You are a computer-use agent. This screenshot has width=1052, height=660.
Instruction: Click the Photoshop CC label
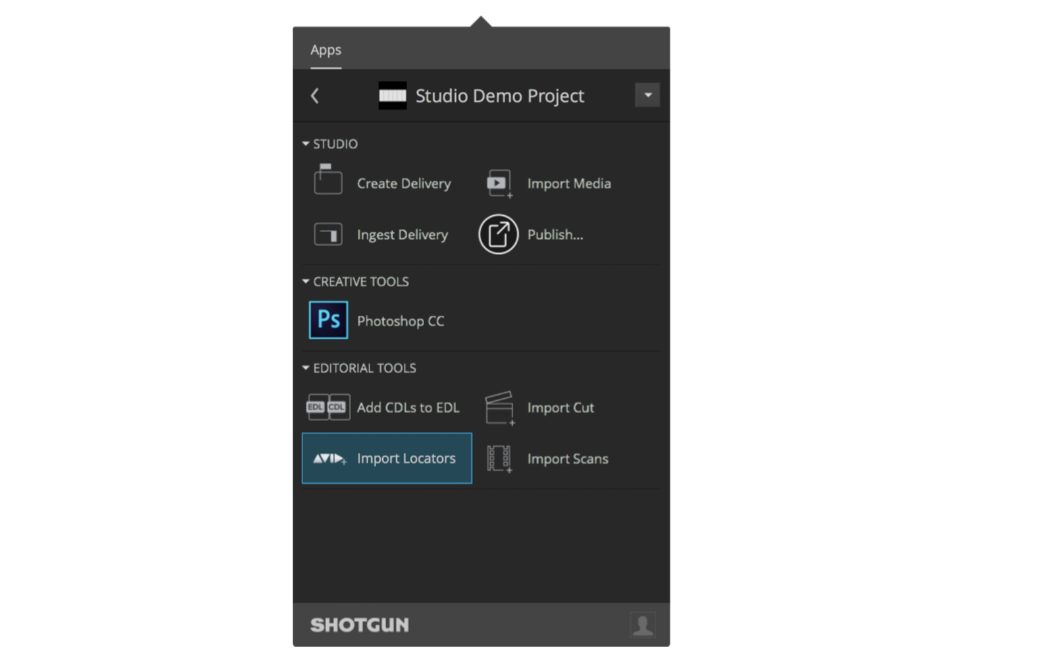tap(400, 321)
